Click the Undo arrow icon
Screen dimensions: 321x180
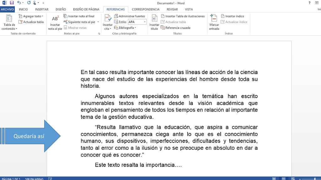tap(19, 3)
